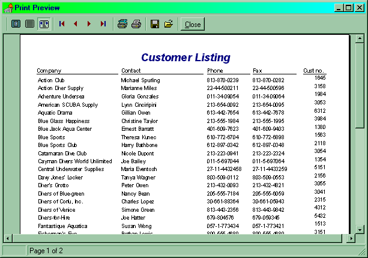Image resolution: width=368 pixels, height=258 pixels.
Task: Click the 'Page 1 of 2' status text
Action: (x=46, y=251)
